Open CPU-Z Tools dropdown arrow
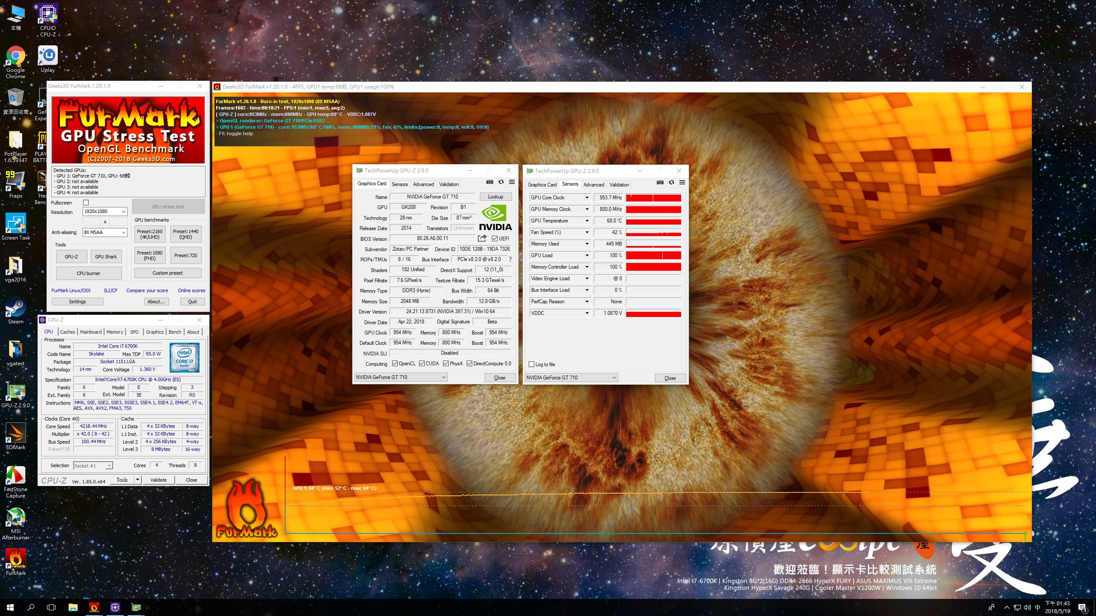This screenshot has height=616, width=1096. (137, 480)
